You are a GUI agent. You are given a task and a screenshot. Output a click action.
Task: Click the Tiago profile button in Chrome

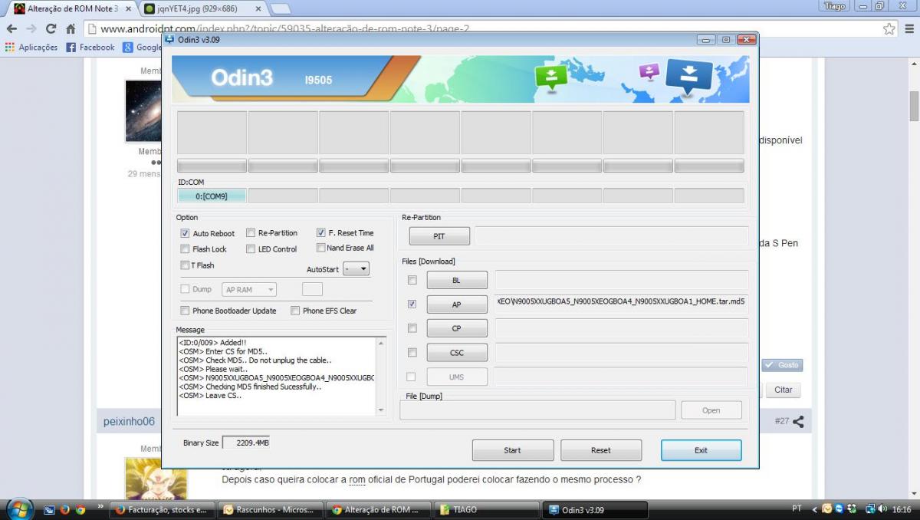[x=834, y=6]
